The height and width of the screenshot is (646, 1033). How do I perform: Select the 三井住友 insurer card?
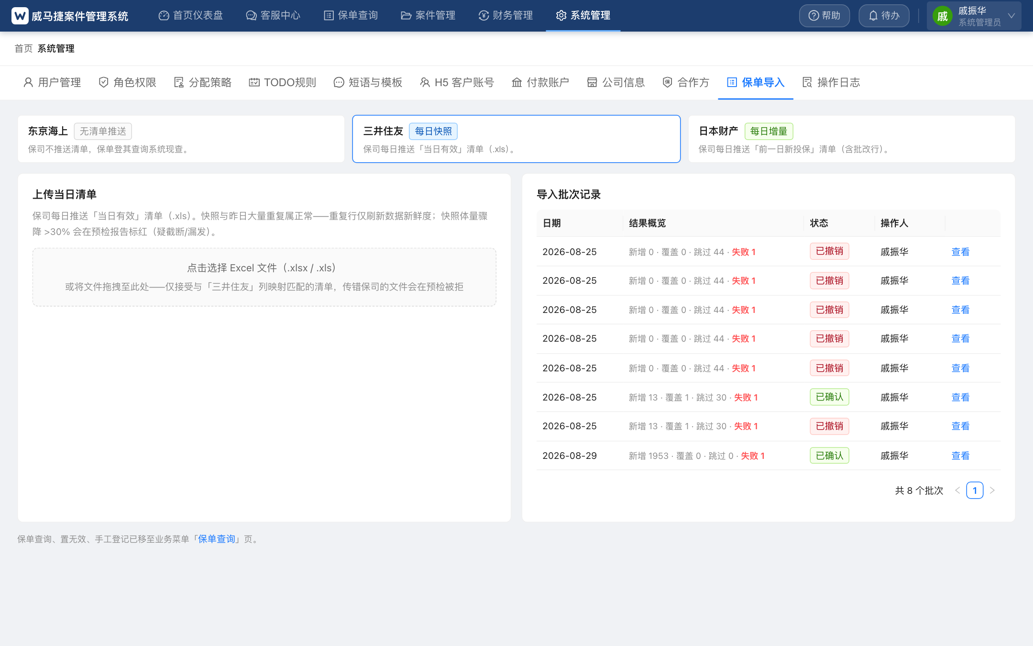point(516,139)
